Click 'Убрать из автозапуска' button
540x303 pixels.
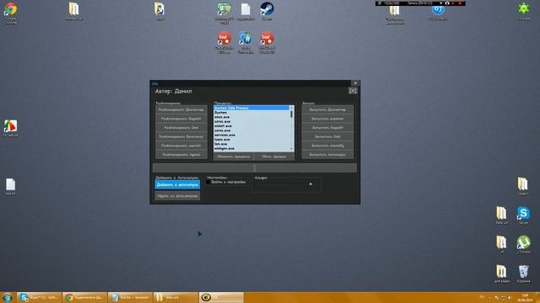tap(177, 196)
